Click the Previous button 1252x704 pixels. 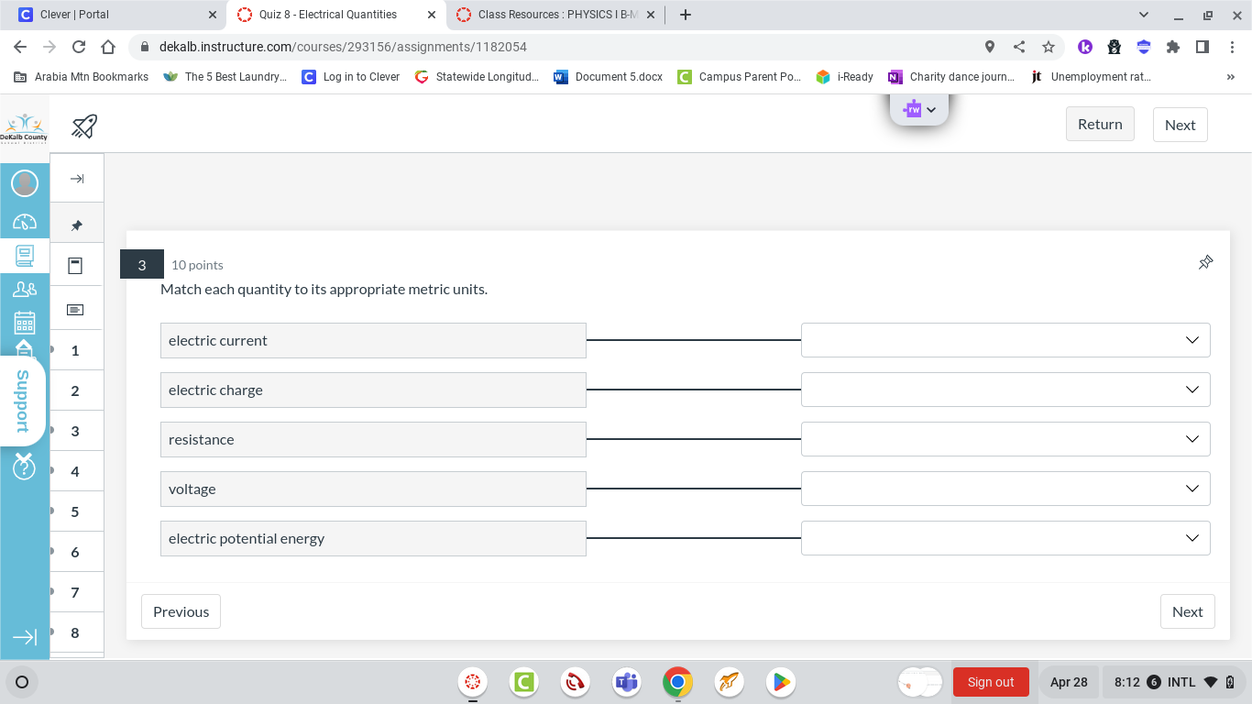181,611
